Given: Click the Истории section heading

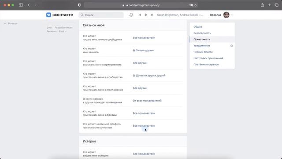Looking at the screenshot, I should click(89, 141).
